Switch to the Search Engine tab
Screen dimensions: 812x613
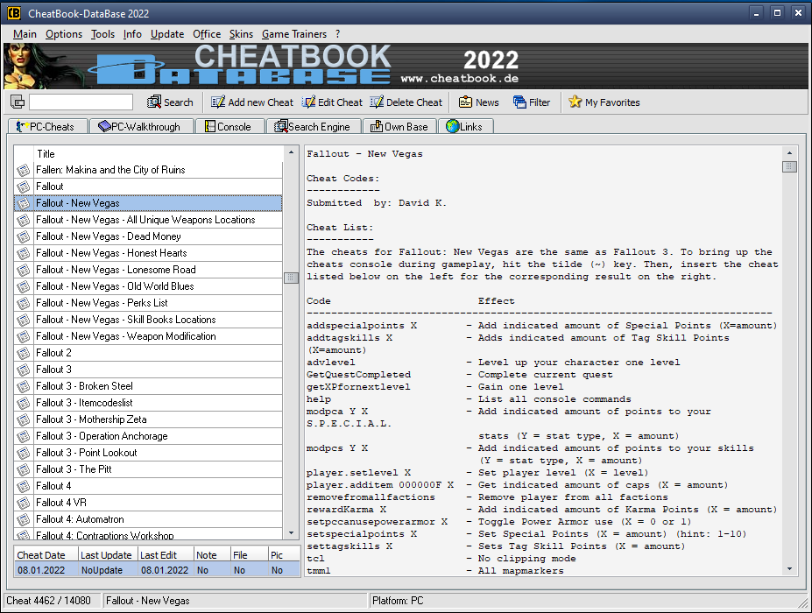314,126
